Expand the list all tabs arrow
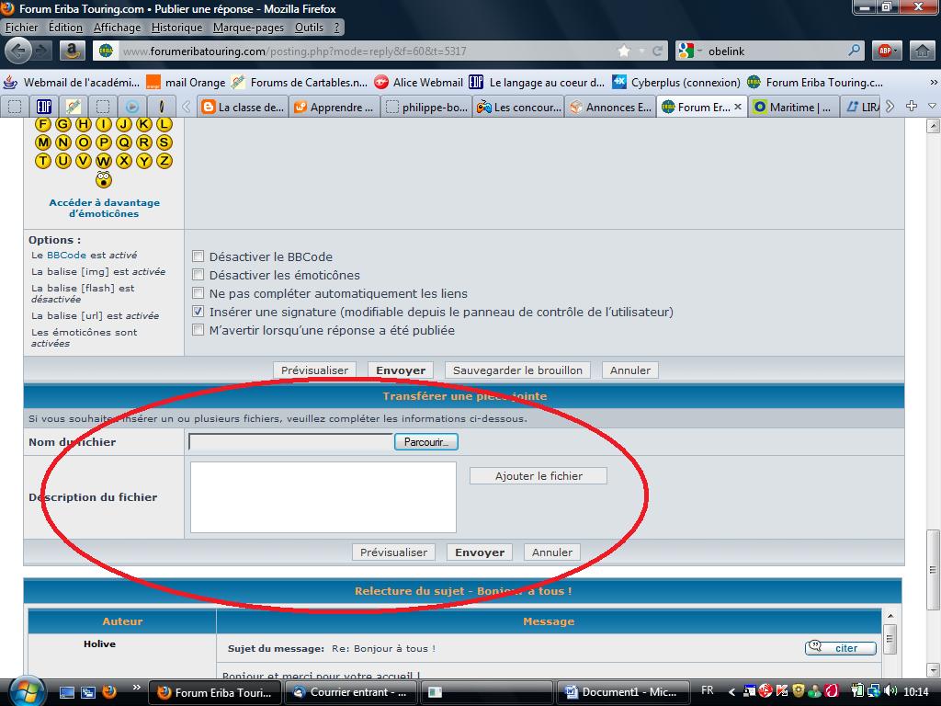The image size is (941, 706). (x=932, y=107)
